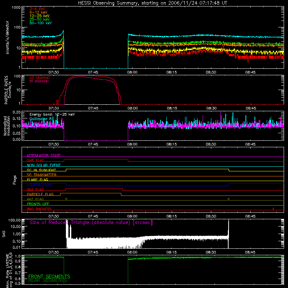Click the SC IN SUNLIGHT flag label

click(41, 170)
